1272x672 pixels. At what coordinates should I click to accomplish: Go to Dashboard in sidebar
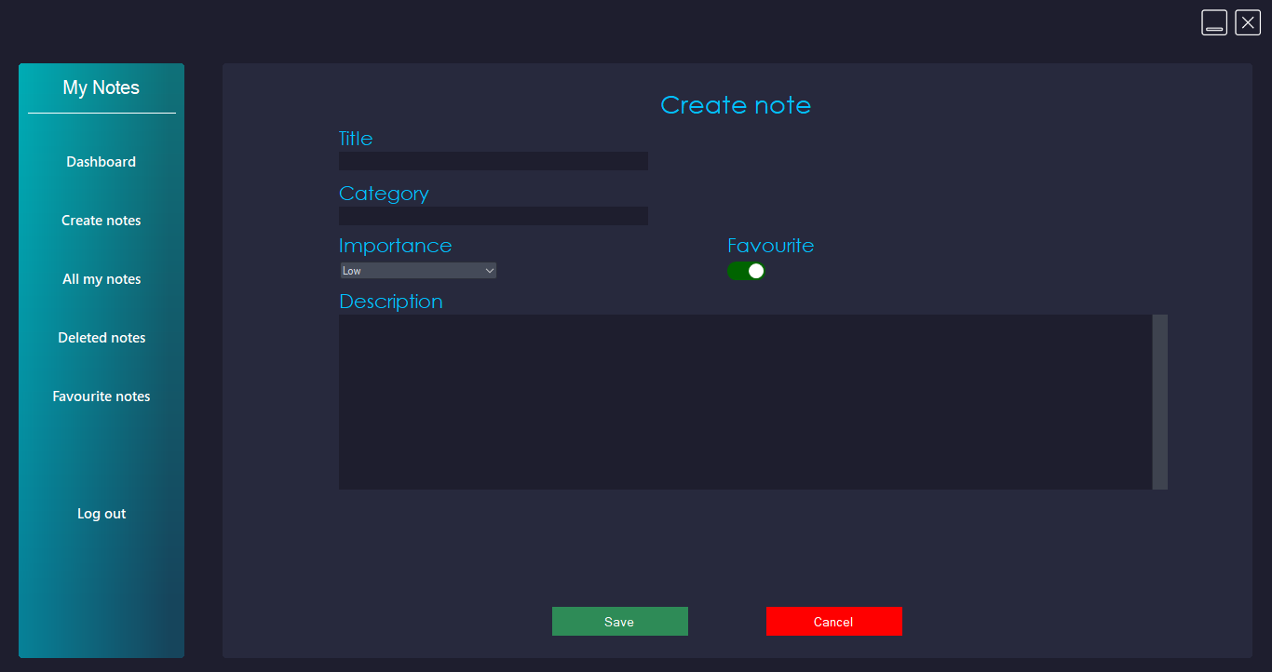coord(101,162)
